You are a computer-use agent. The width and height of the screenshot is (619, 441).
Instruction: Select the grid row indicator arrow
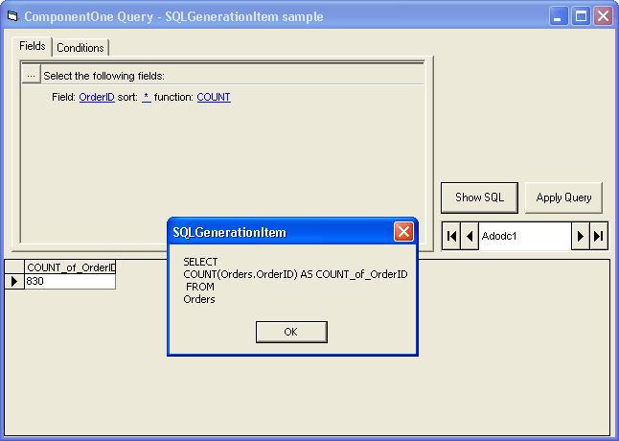click(x=14, y=282)
